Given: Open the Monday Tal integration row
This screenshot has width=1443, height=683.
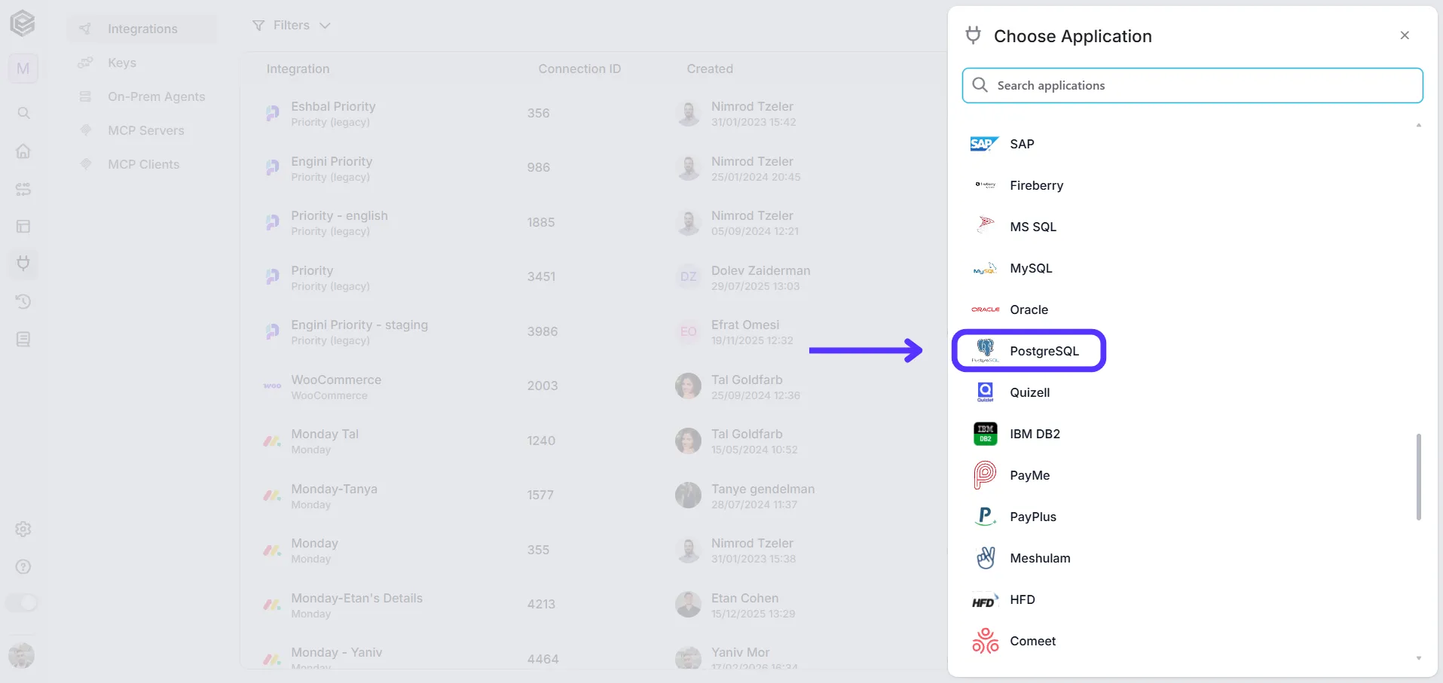Looking at the screenshot, I should pos(593,441).
